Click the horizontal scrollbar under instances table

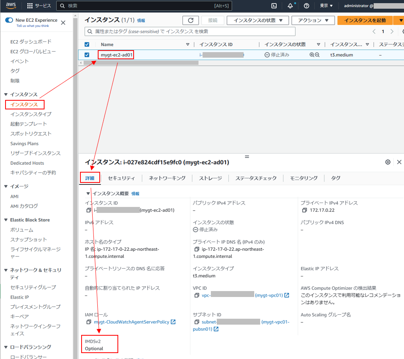141,63
